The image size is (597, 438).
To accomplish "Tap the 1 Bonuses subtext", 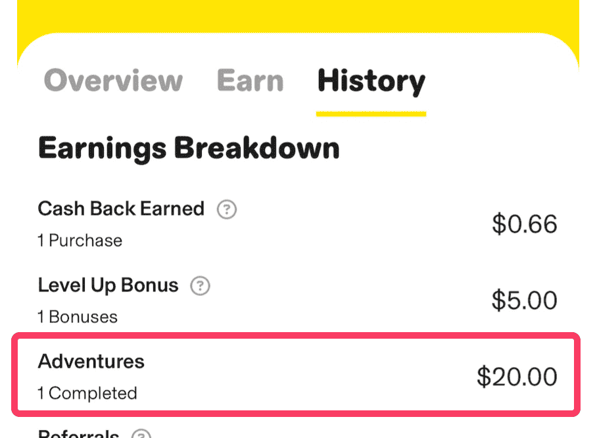I will click(x=78, y=317).
